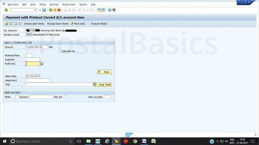The height and width of the screenshot is (145, 259).
Task: Click the Save floppy disk icon
Action: pos(44,10)
